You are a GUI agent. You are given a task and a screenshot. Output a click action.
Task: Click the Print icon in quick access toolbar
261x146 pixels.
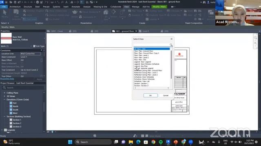point(38,2)
